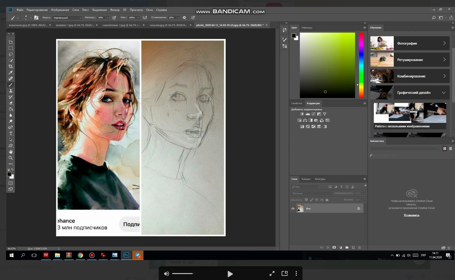Open Chrome from the Windows taskbar

coord(80,255)
